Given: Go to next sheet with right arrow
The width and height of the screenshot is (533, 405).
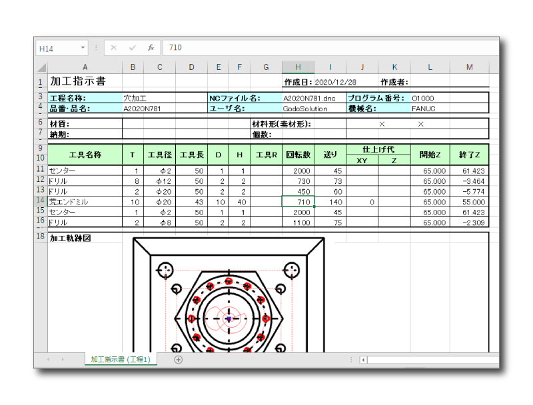Looking at the screenshot, I should (63, 360).
